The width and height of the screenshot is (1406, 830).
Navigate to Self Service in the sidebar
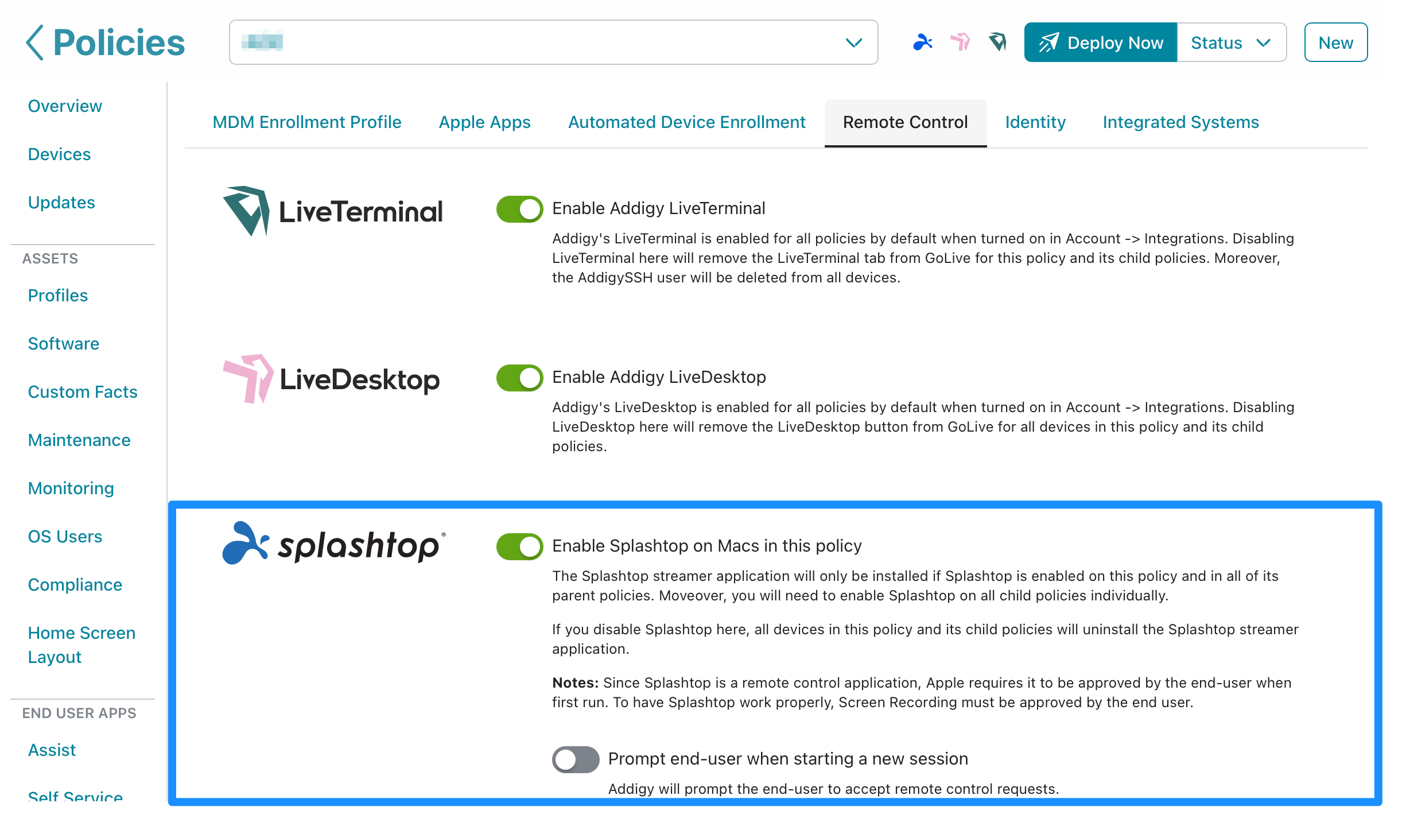74,797
